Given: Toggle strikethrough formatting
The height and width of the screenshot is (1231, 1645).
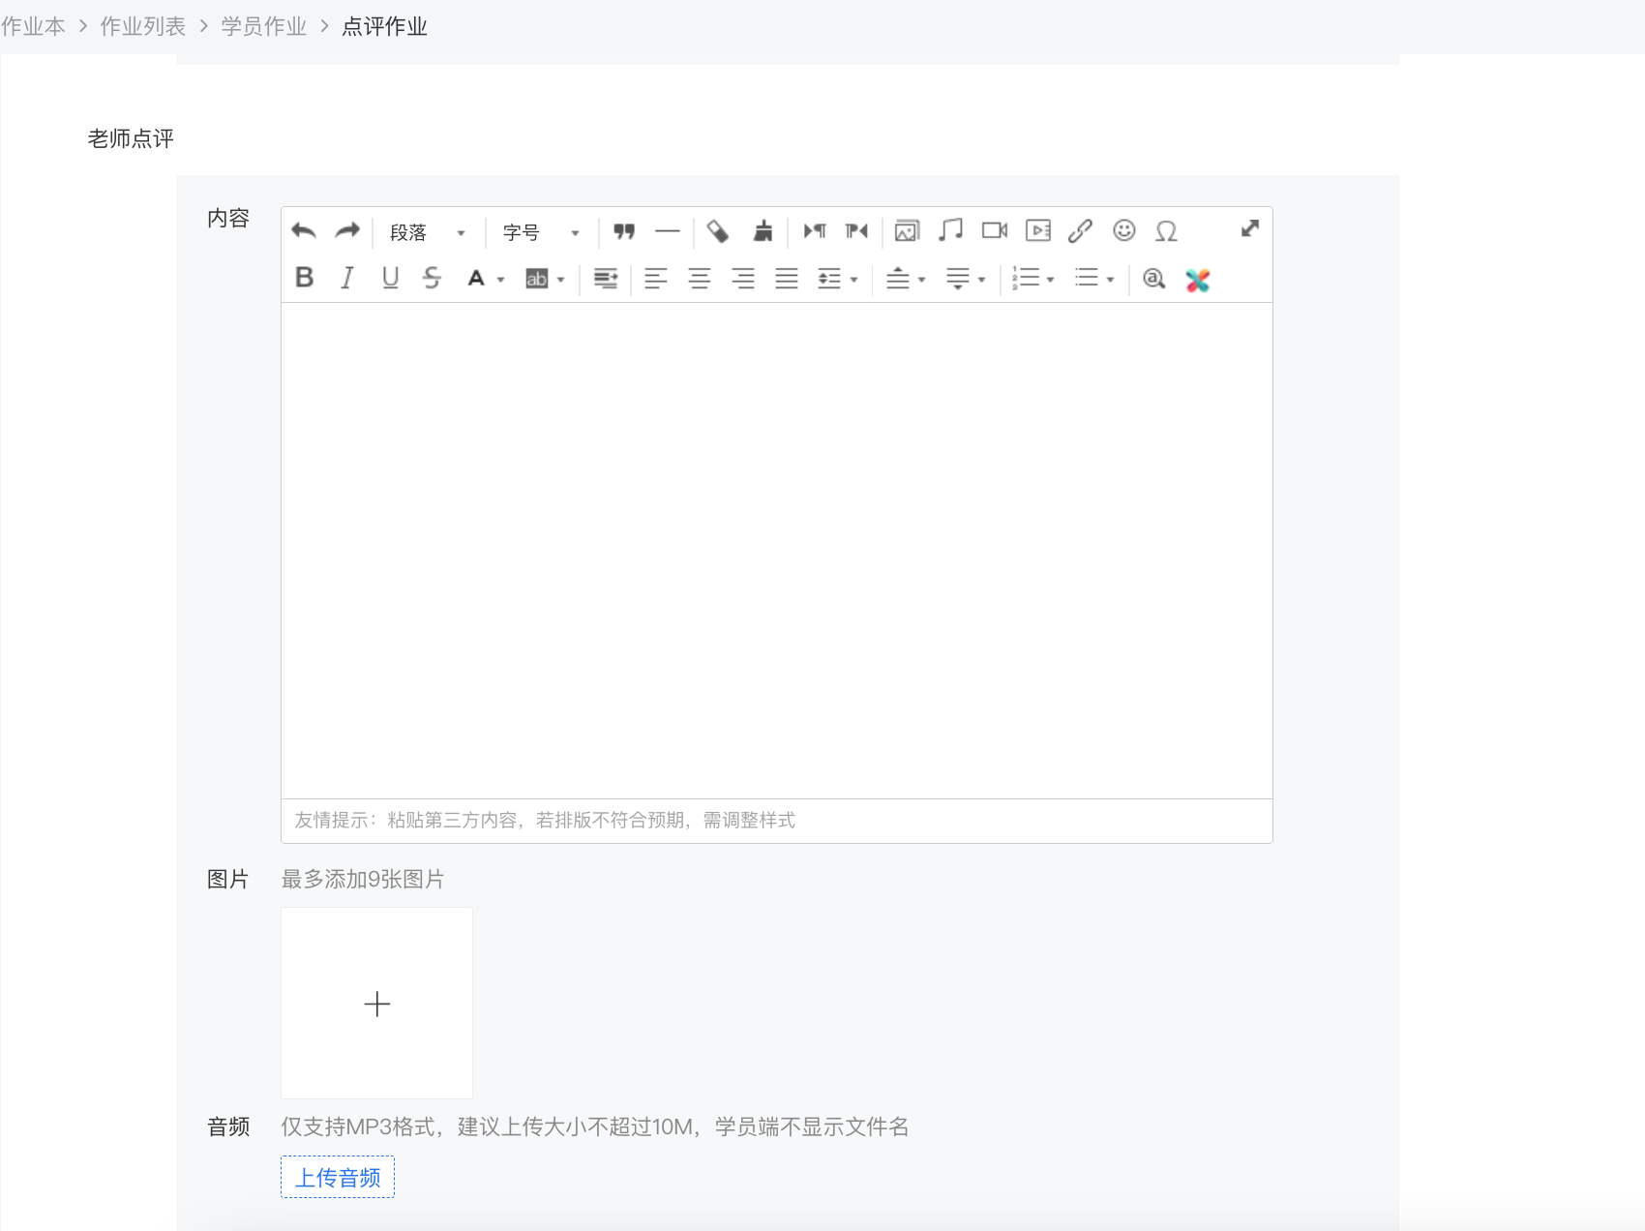Looking at the screenshot, I should 433,278.
